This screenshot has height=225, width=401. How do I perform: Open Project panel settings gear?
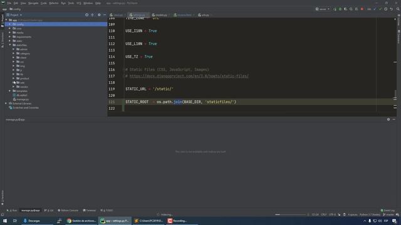click(x=99, y=15)
